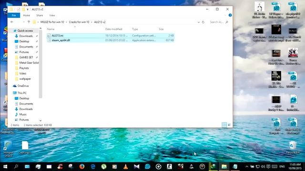Image resolution: width=305 pixels, height=171 pixels.
Task: Open pinned Documents under Quick access
Action: 26,47
